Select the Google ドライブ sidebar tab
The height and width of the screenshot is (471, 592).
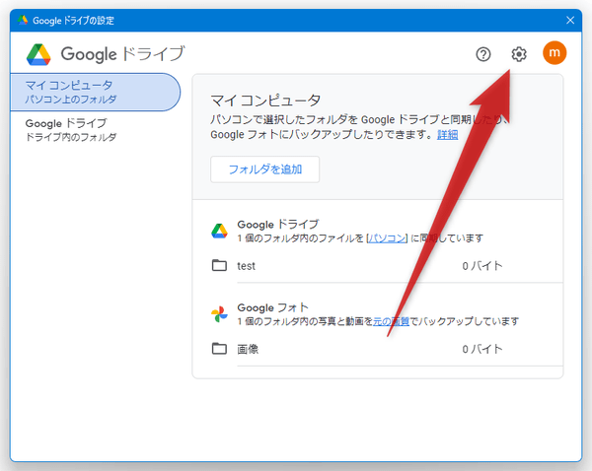pyautogui.click(x=95, y=130)
